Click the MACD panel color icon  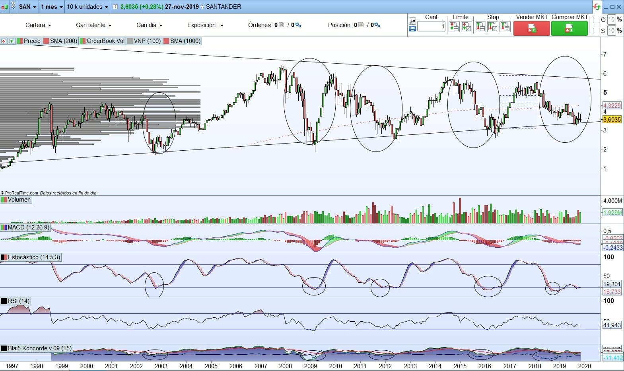click(x=4, y=227)
